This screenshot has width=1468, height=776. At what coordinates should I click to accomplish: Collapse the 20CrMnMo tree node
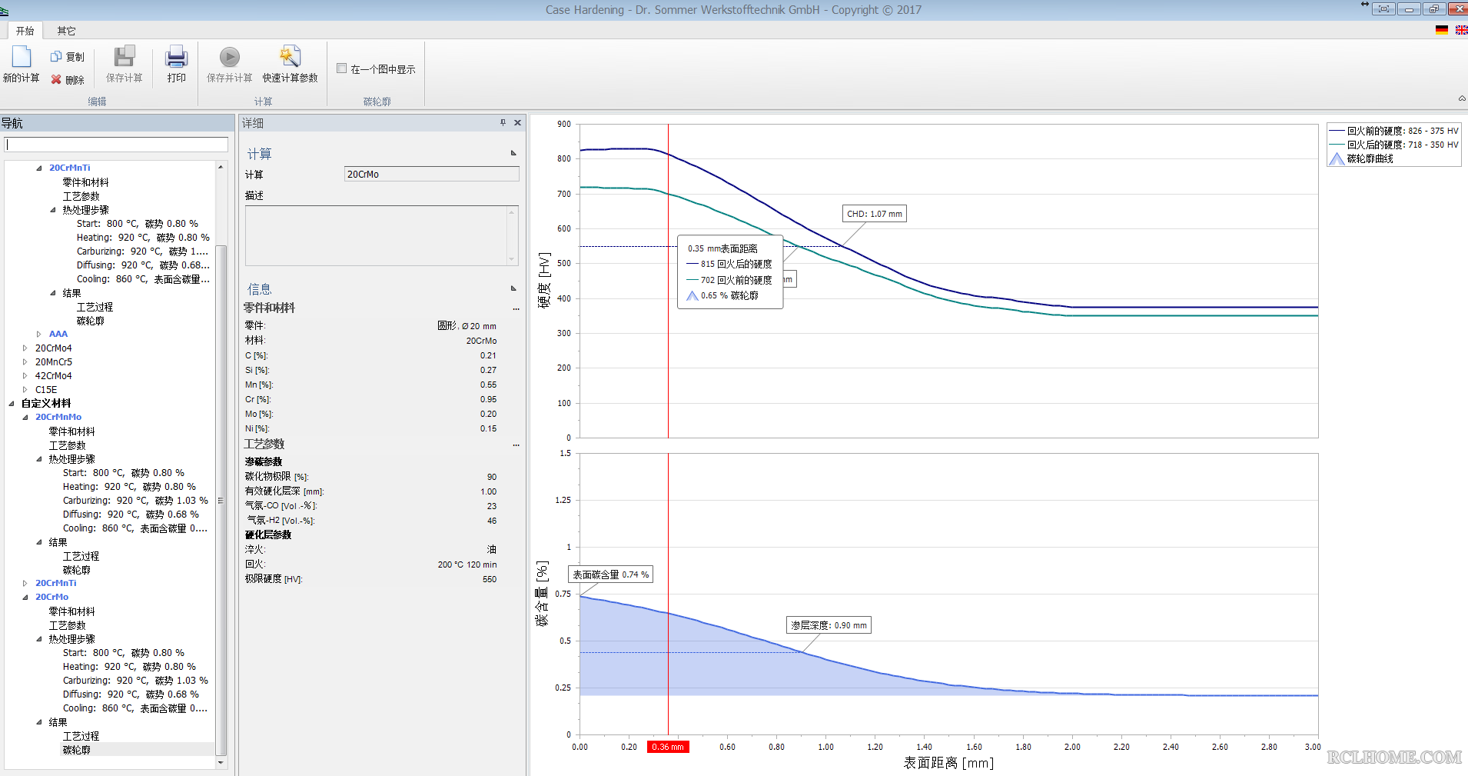point(25,417)
